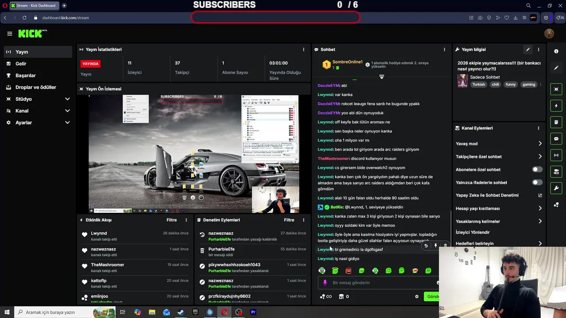566x318 pixels.
Task: Open Takipçilere özel sohbet settings
Action: 499,156
